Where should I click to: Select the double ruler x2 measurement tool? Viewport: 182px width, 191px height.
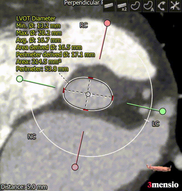[x=122, y=6]
